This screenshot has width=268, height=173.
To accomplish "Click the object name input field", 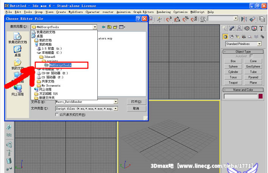I will [241, 96].
